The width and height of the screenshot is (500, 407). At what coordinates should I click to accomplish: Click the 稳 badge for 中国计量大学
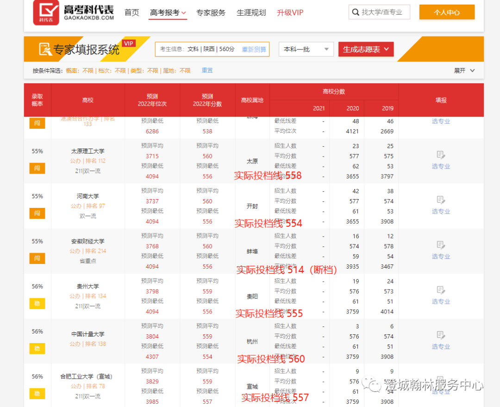click(37, 348)
